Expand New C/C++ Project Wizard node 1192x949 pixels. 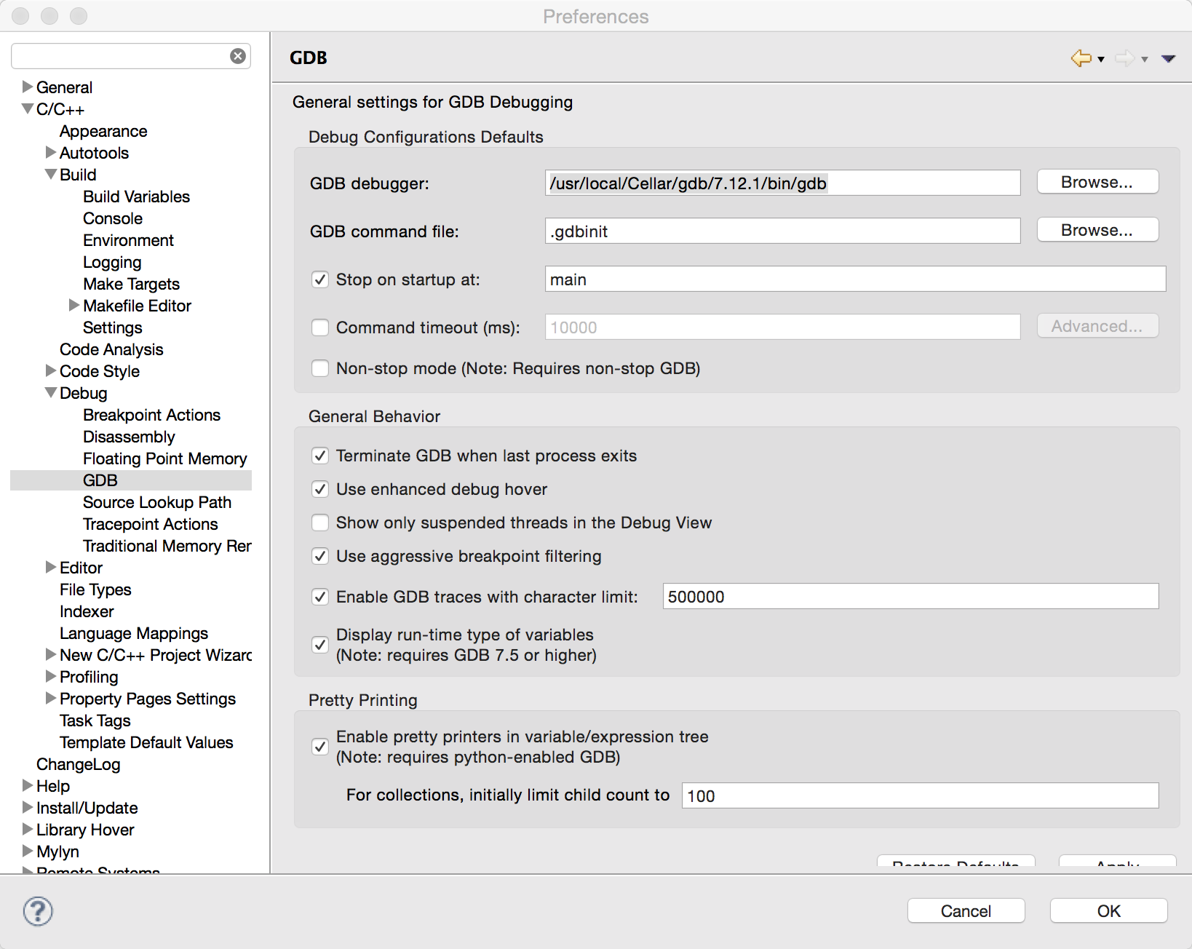coord(51,654)
